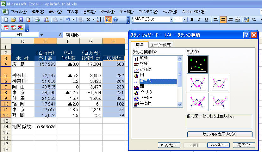
Task: Click the Print icon in the toolbar
Action: click(x=37, y=20)
